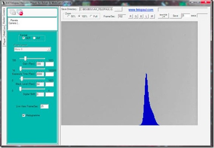This screenshot has width=214, height=148.
Task: Select the B channel filter button
Action: pyautogui.click(x=141, y=16)
